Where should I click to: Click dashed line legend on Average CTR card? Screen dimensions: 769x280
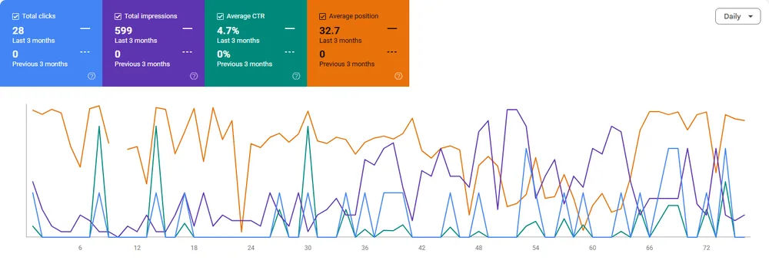click(x=290, y=51)
